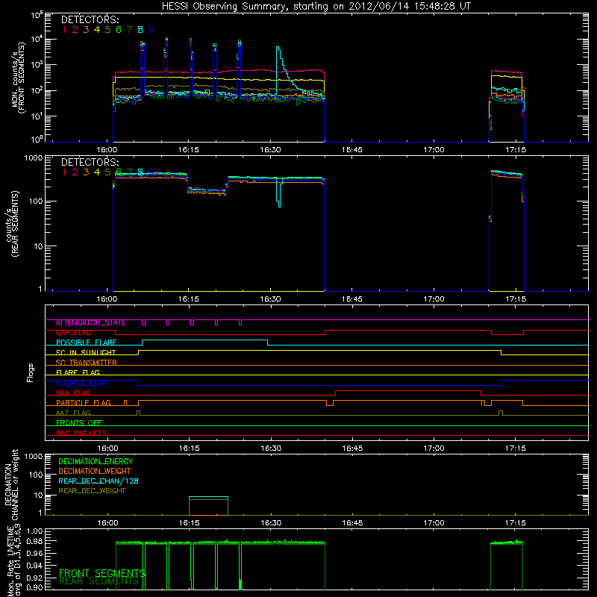Click orange detector 3 in front segments legend
This screenshot has width=597, height=597.
[86, 30]
